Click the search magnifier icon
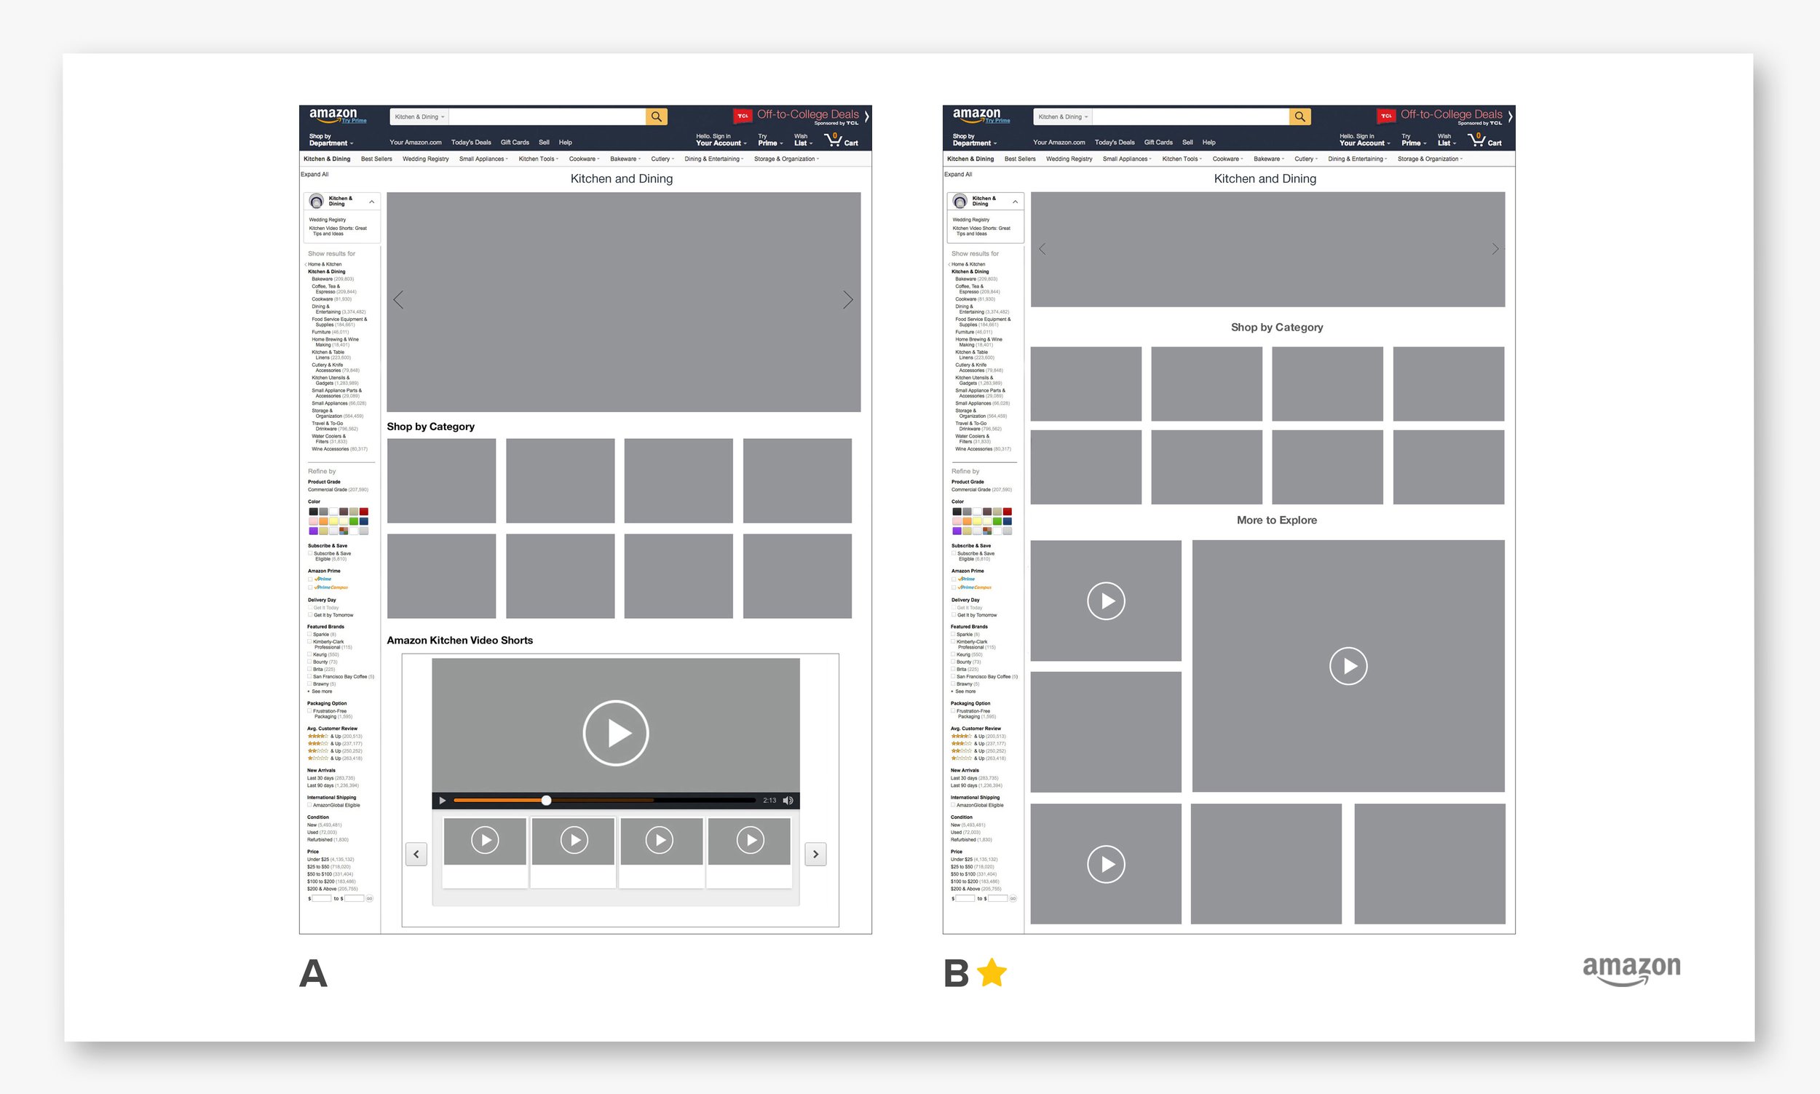Image resolution: width=1820 pixels, height=1094 pixels. coord(656,116)
